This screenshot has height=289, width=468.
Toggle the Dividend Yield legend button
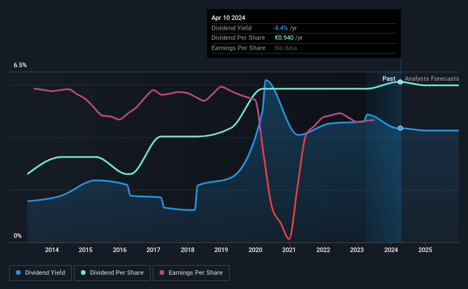pos(40,273)
